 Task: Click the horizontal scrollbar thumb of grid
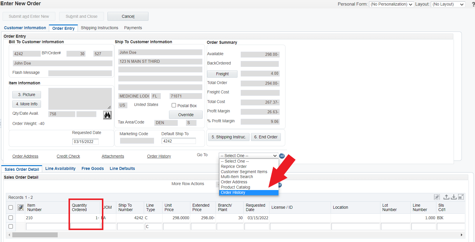click(x=35, y=235)
